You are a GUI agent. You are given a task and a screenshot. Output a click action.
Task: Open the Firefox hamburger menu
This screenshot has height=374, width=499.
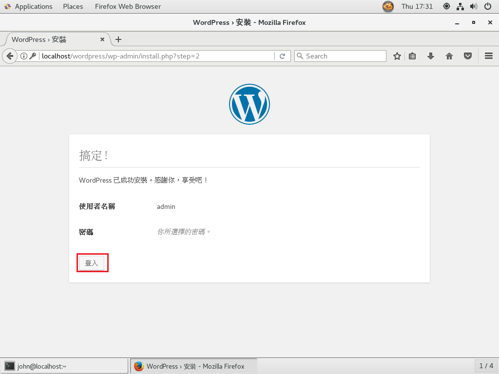(x=489, y=56)
